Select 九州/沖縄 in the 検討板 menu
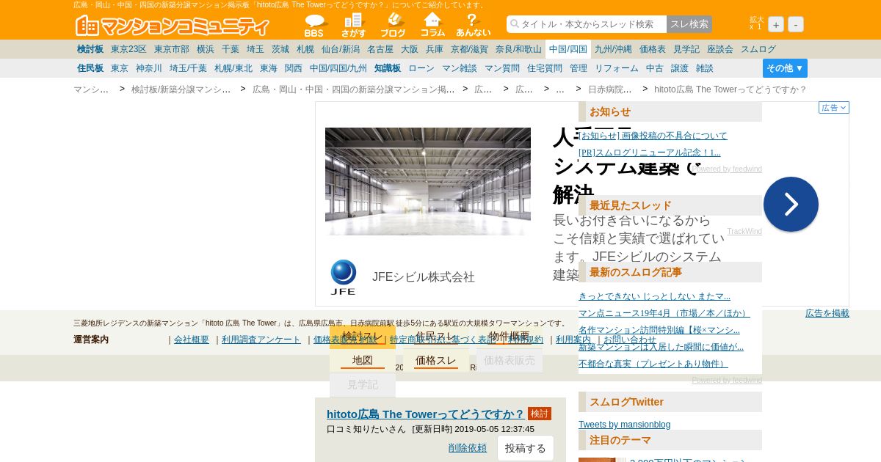881x462 pixels. 613,49
